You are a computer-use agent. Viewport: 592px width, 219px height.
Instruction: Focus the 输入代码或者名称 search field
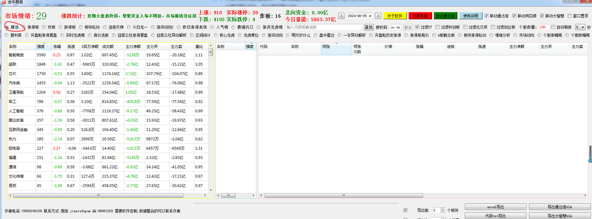(324, 27)
